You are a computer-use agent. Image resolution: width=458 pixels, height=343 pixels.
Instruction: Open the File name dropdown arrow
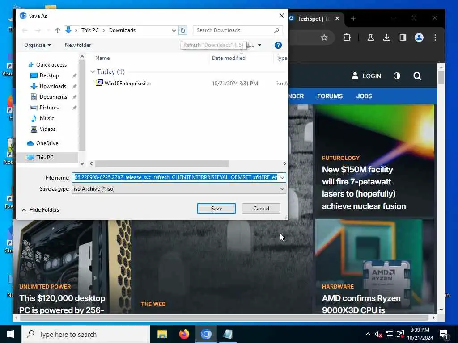[282, 177]
